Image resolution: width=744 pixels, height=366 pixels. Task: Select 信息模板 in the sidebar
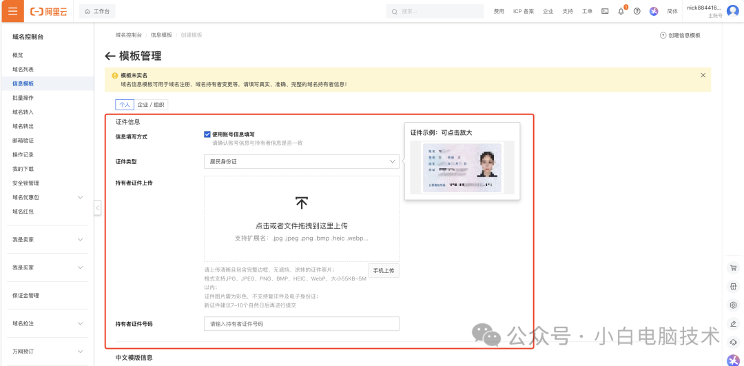[23, 83]
